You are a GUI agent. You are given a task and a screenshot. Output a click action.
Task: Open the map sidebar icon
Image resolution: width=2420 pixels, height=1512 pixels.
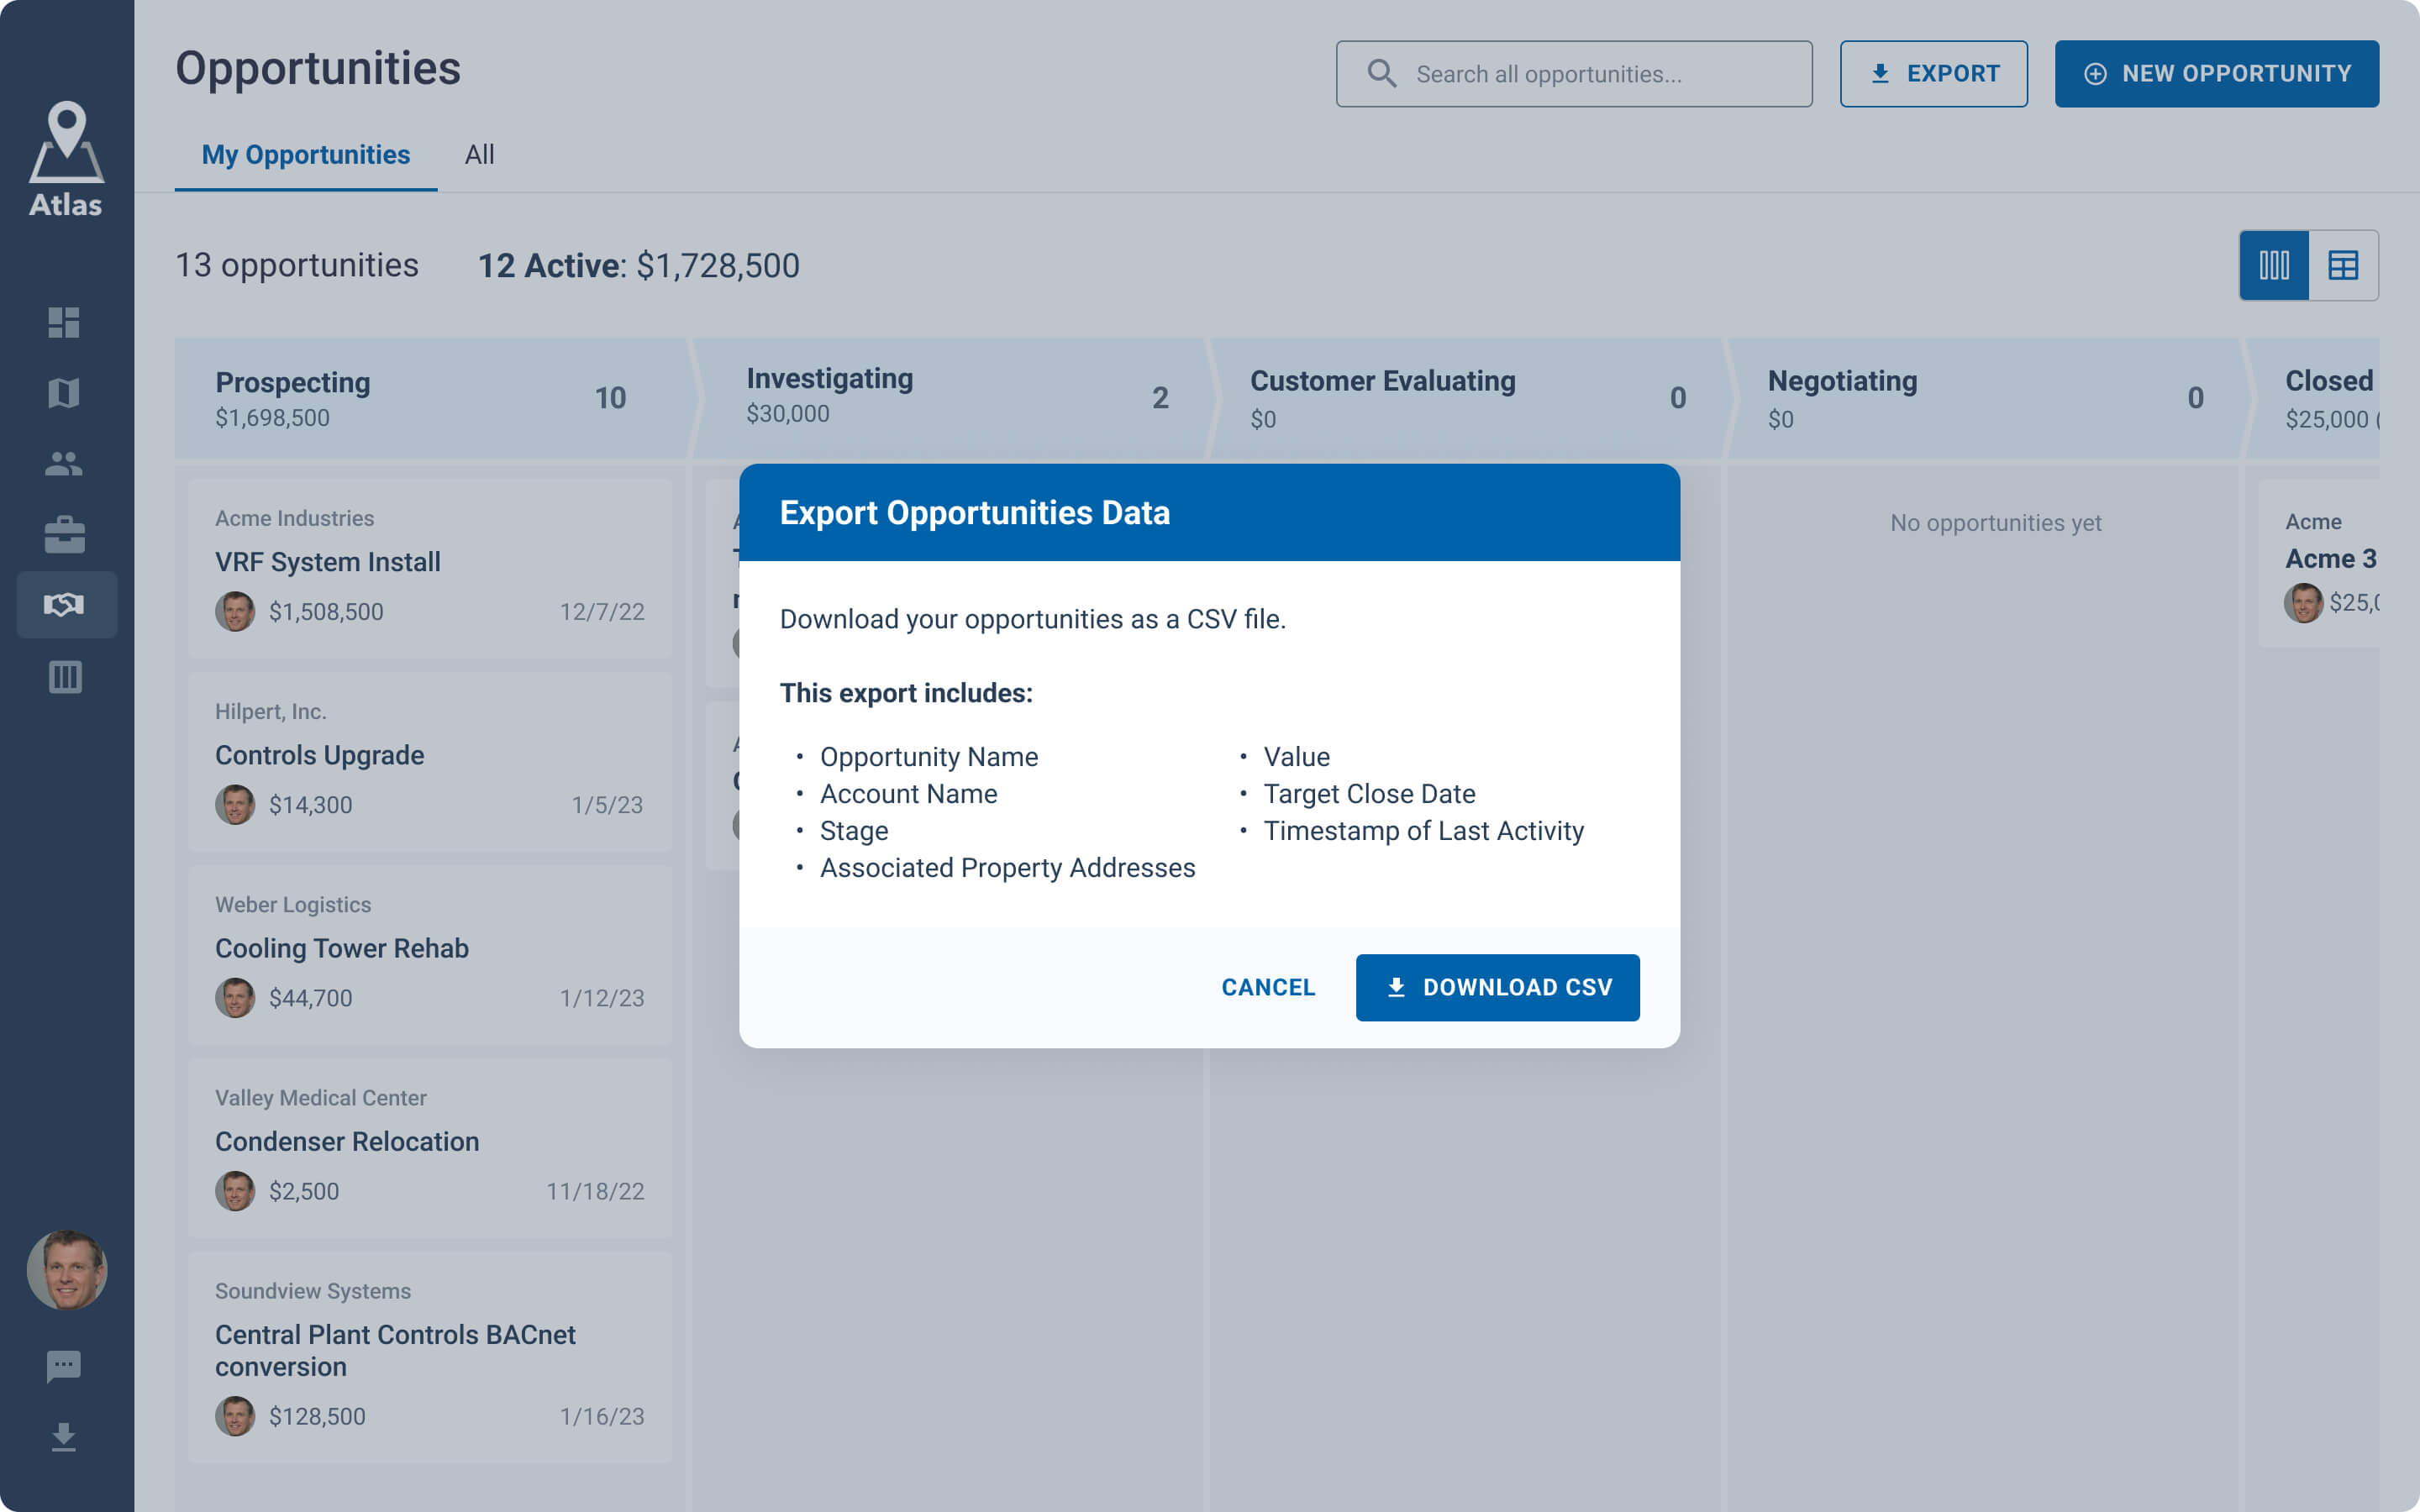pos(64,393)
